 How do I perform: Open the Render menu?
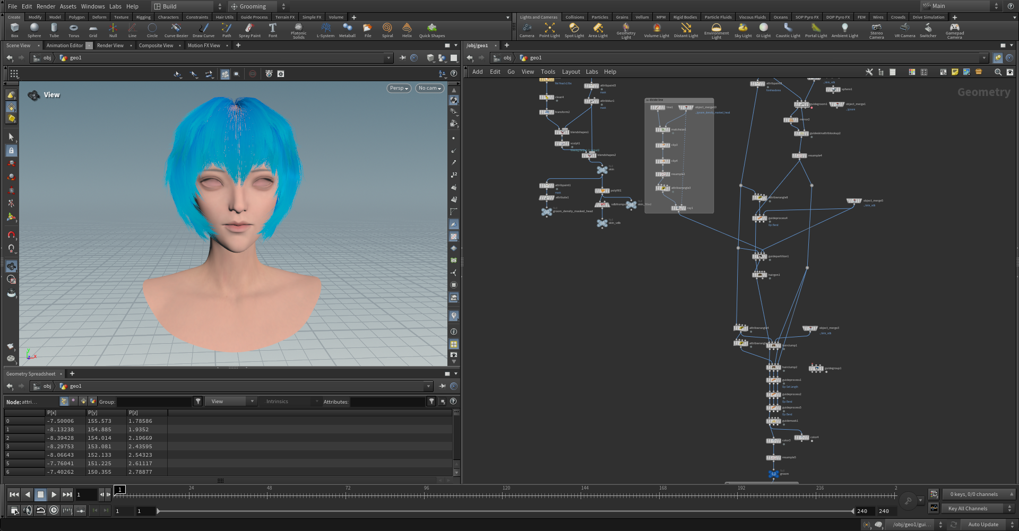(46, 6)
